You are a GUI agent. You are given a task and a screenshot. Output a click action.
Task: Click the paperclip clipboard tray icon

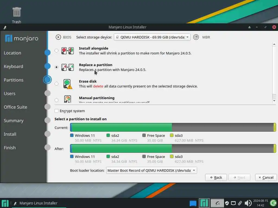(x=240, y=203)
